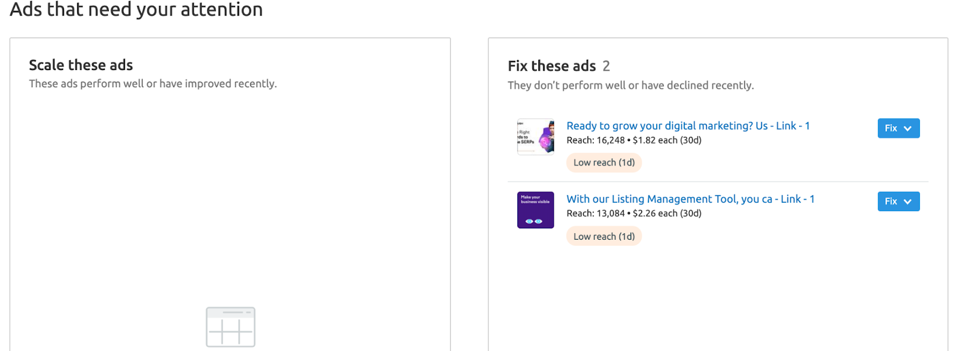This screenshot has height=351, width=957.
Task: Select Low reach (1d) tag on second ad
Action: coord(604,236)
